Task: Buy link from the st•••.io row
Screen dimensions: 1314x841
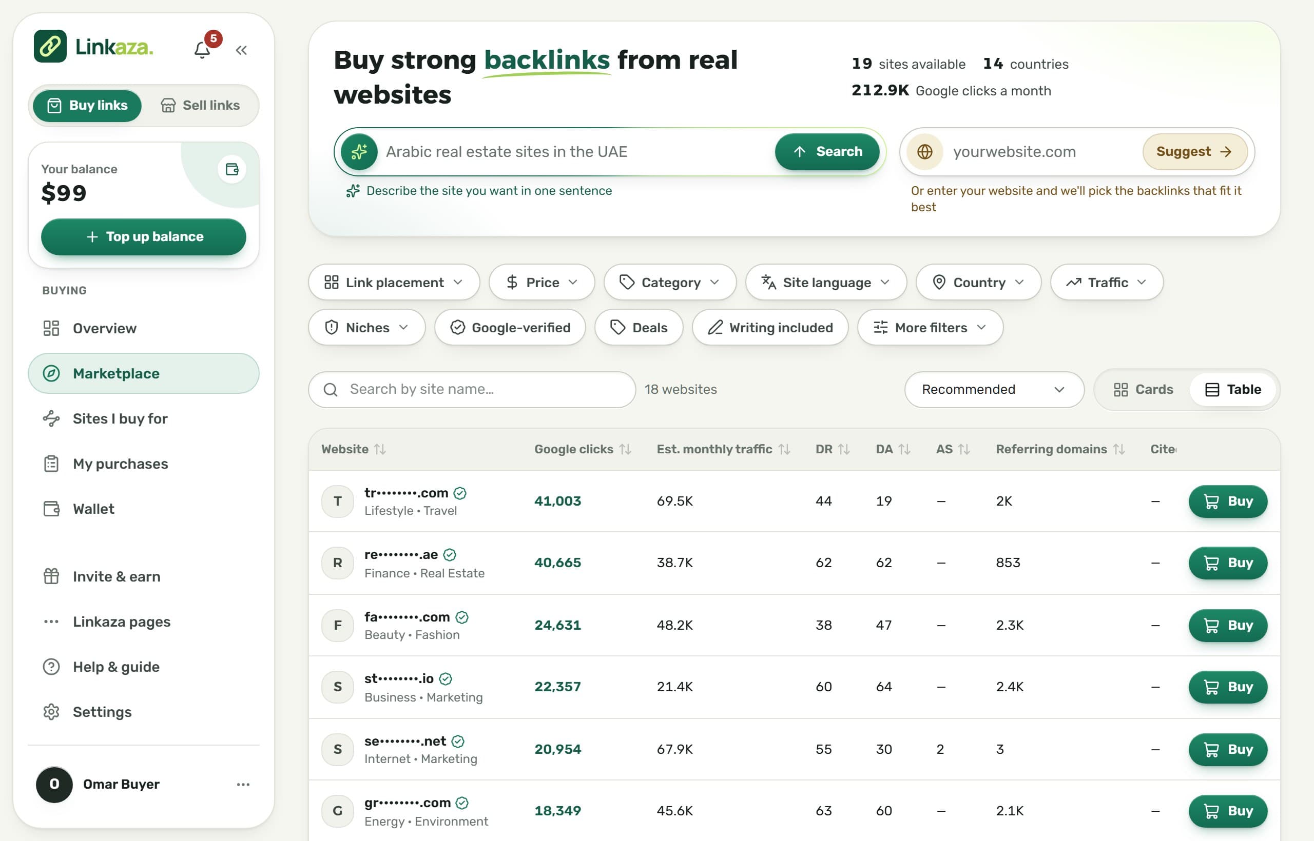Action: click(1228, 687)
